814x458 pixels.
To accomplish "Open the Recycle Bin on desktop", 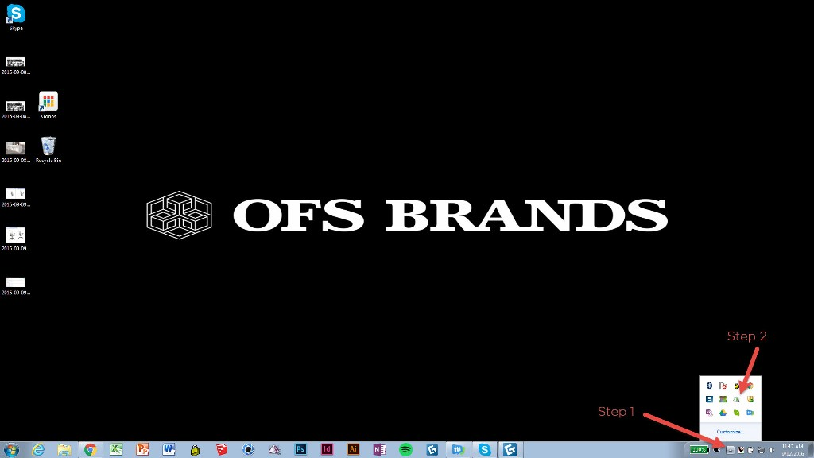I will click(x=48, y=149).
